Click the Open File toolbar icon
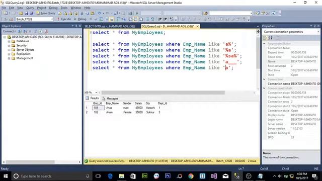Image resolution: width=322 pixels, height=181 pixels. pyautogui.click(x=21, y=14)
